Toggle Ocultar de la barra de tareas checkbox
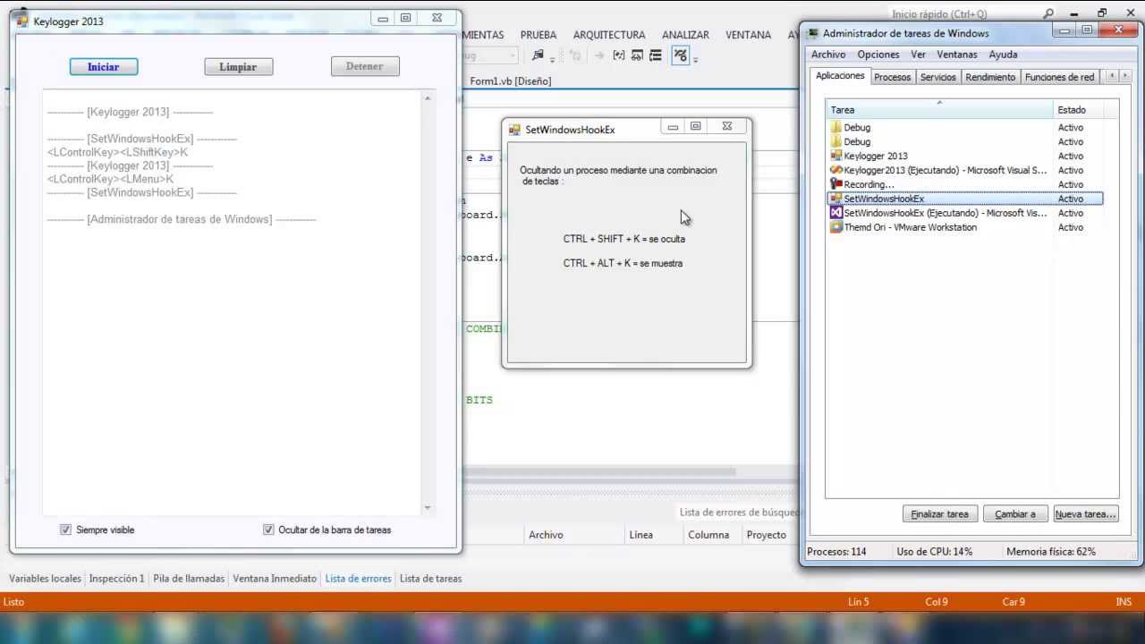Screen dimensions: 1145x644 (x=268, y=530)
